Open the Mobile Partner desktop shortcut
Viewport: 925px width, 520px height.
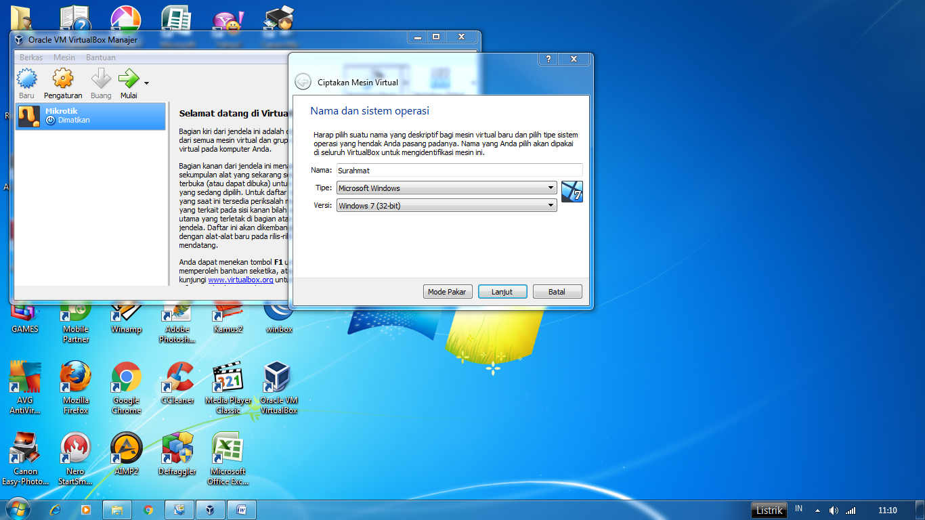pos(75,322)
